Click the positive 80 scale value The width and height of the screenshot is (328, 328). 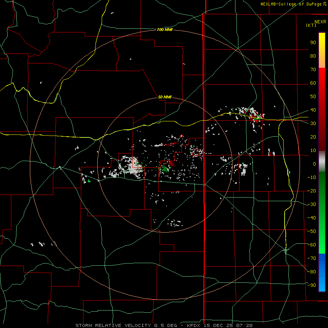(313, 56)
